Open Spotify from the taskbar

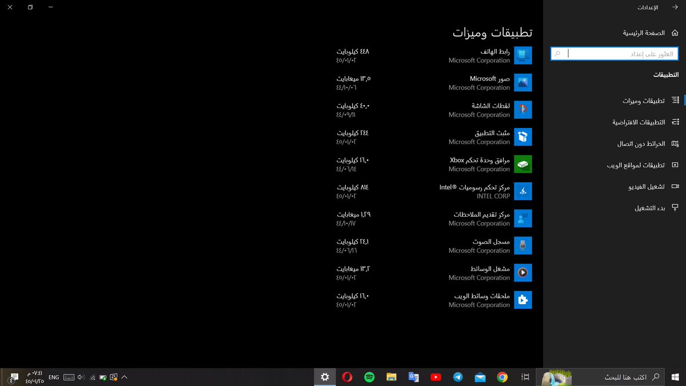pos(369,377)
